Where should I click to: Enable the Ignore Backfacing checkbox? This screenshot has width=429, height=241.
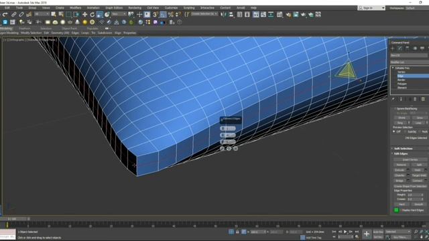[x=395, y=108]
